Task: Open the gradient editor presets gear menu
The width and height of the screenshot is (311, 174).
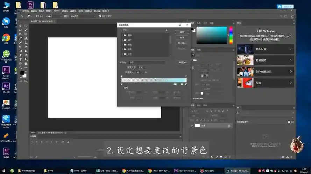Action: [167, 30]
